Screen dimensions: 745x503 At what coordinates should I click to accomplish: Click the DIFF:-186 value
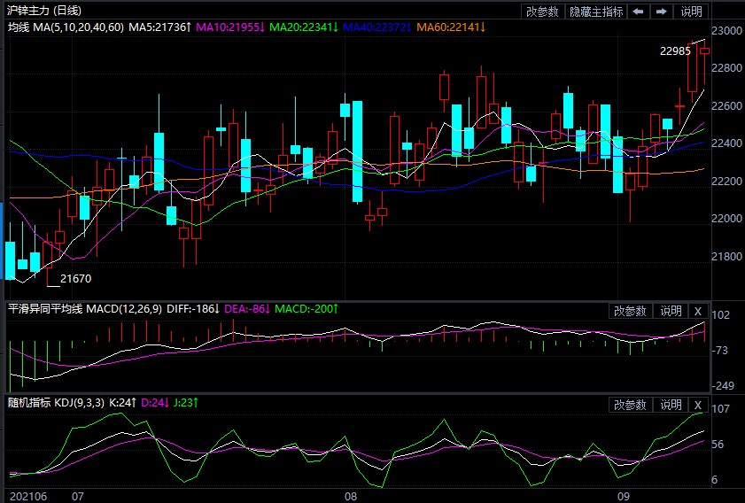pos(193,309)
